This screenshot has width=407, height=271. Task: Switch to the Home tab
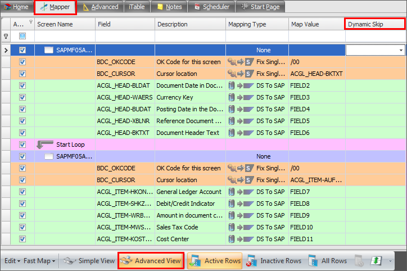16,7
